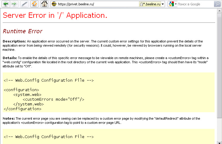Click the bold 'Description:' label
Image resolution: width=222 pixels, height=144 pixels.
pos(14,41)
